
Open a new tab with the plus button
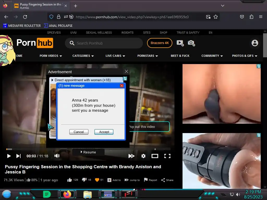[75, 6]
